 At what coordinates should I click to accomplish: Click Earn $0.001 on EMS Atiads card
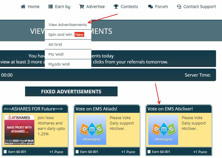click(x=89, y=152)
